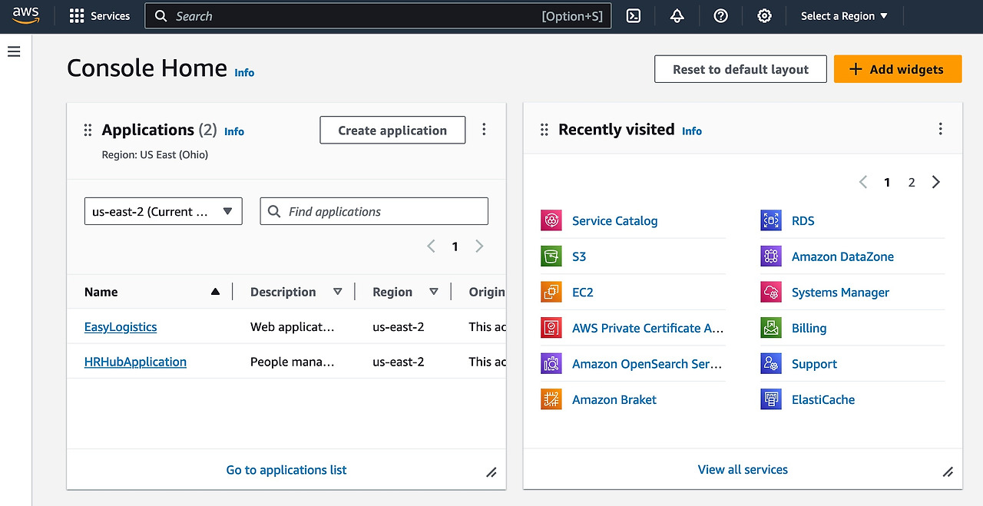
Task: Open the settings gear in top bar
Action: 764,16
